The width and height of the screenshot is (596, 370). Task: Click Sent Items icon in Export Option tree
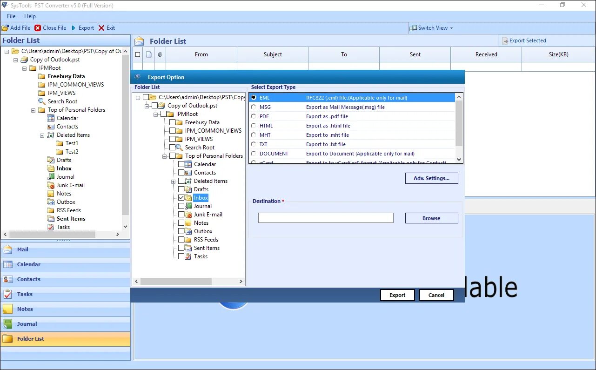tap(188, 248)
